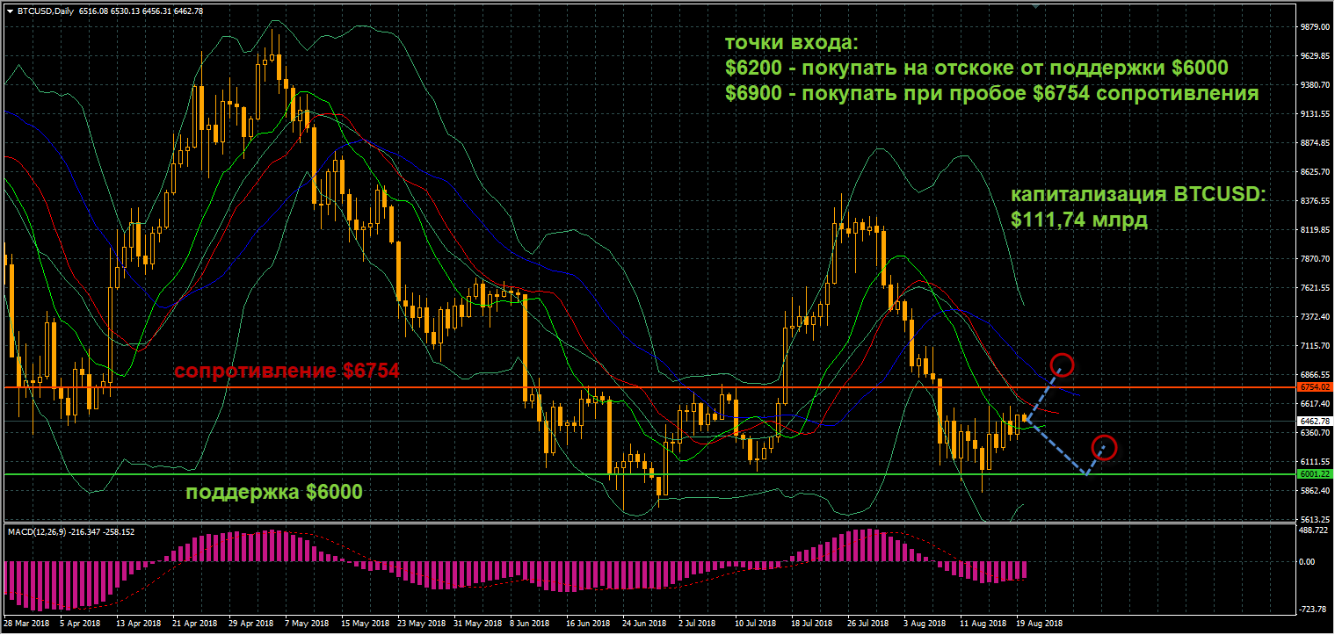This screenshot has height=635, width=1335.
Task: Click the chart shift triangle marker at top
Action: click(x=1037, y=6)
